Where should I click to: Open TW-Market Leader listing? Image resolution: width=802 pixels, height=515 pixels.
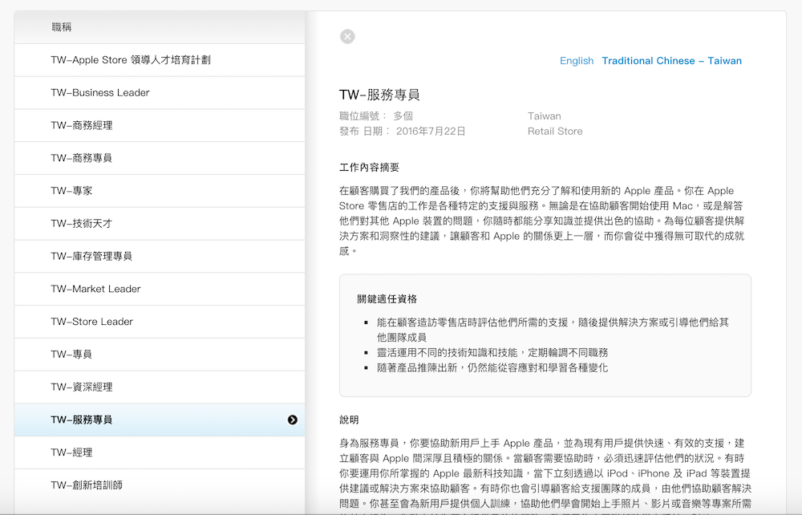pyautogui.click(x=95, y=289)
